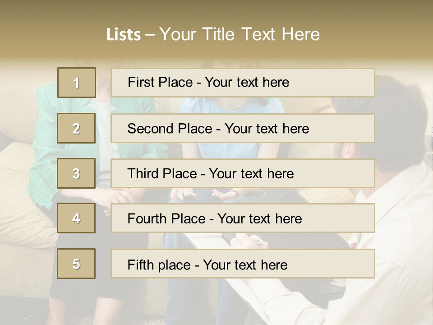
Task: Select the "First Place - Your text here" bar
Action: [x=243, y=83]
